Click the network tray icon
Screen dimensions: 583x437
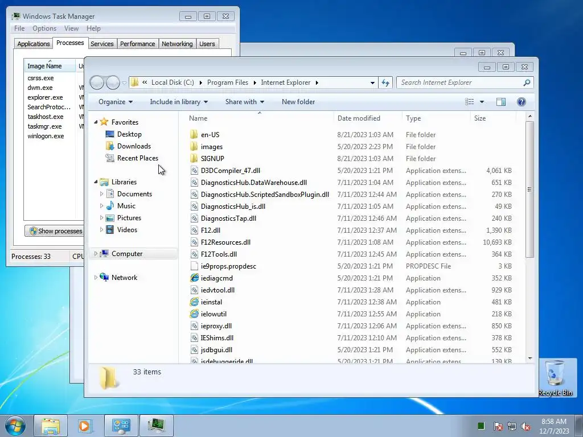point(512,426)
